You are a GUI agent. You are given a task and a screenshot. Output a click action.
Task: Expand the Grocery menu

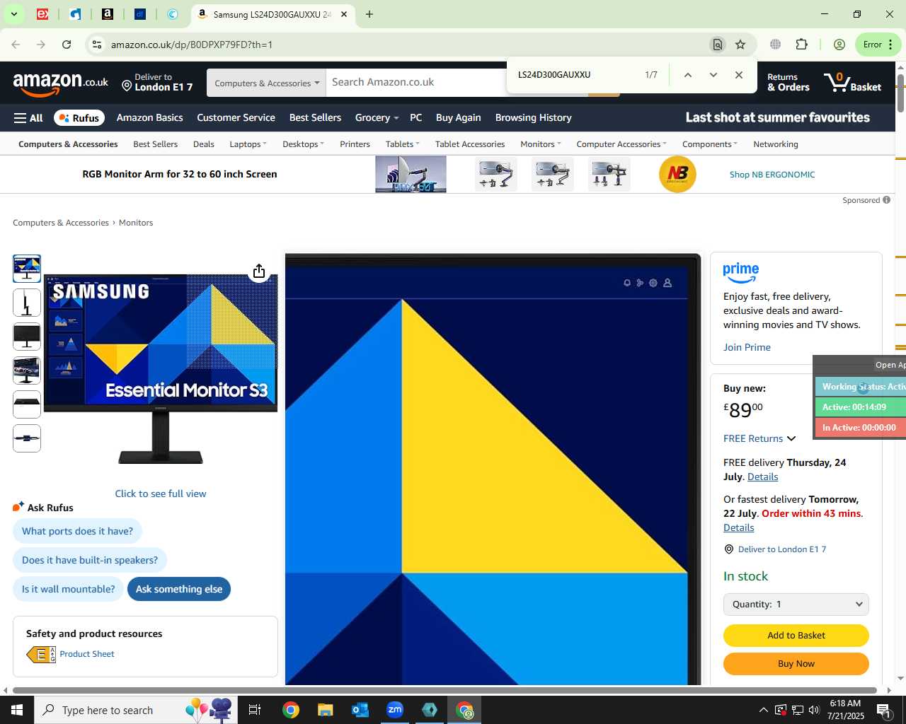(x=377, y=118)
